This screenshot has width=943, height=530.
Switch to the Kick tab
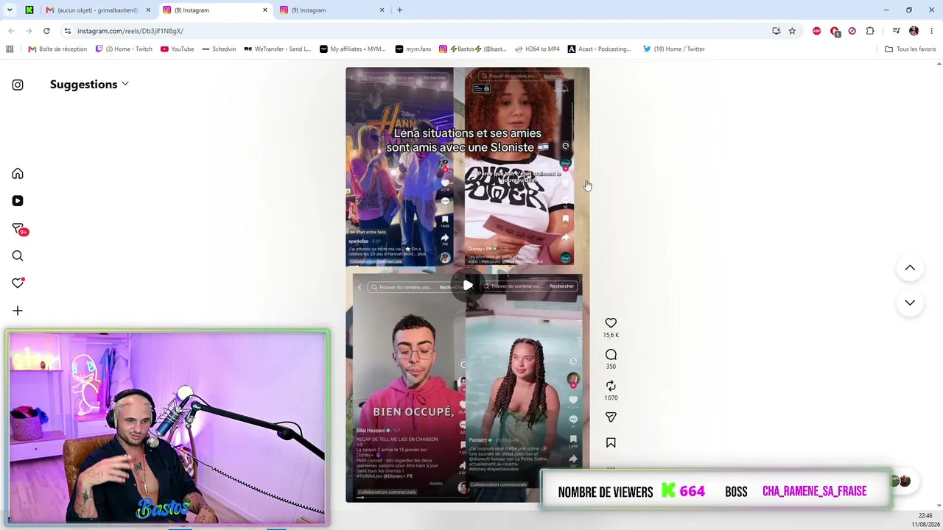tap(29, 10)
